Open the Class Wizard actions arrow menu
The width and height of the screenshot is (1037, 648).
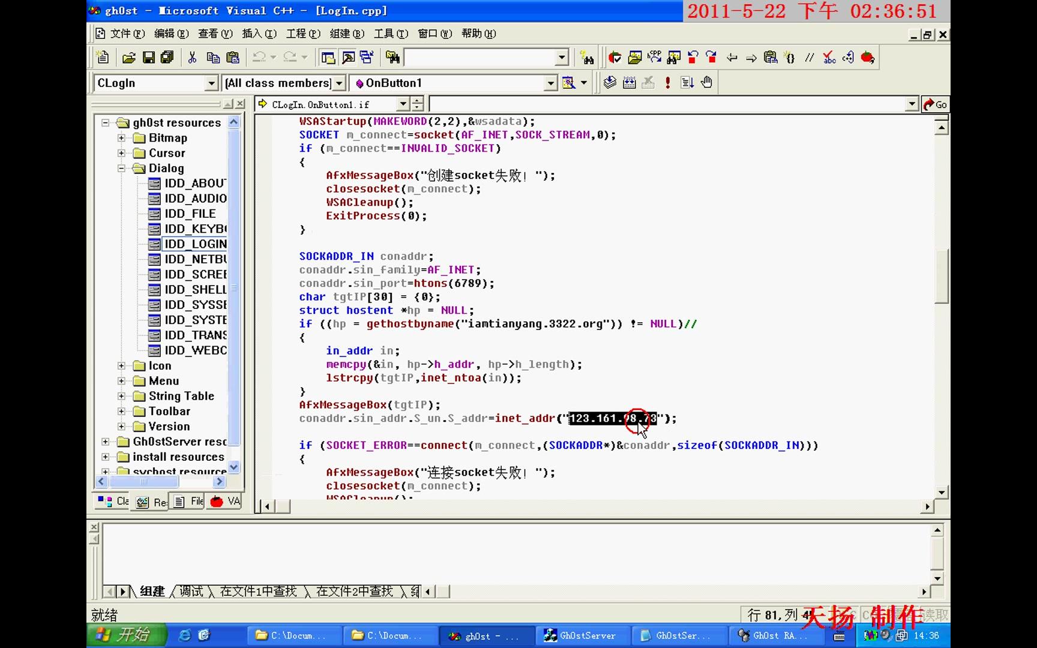click(x=584, y=83)
